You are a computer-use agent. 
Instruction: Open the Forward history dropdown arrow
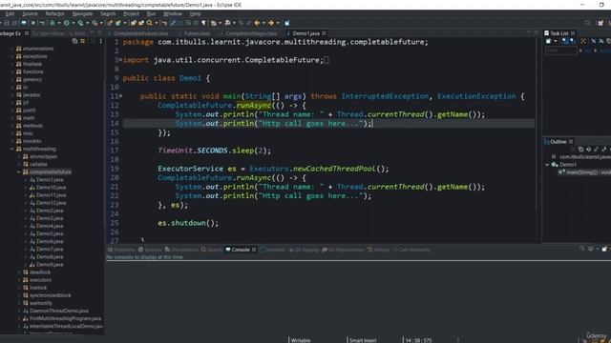(278, 23)
